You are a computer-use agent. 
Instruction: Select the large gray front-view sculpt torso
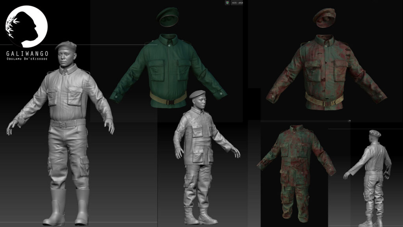pos(67,95)
